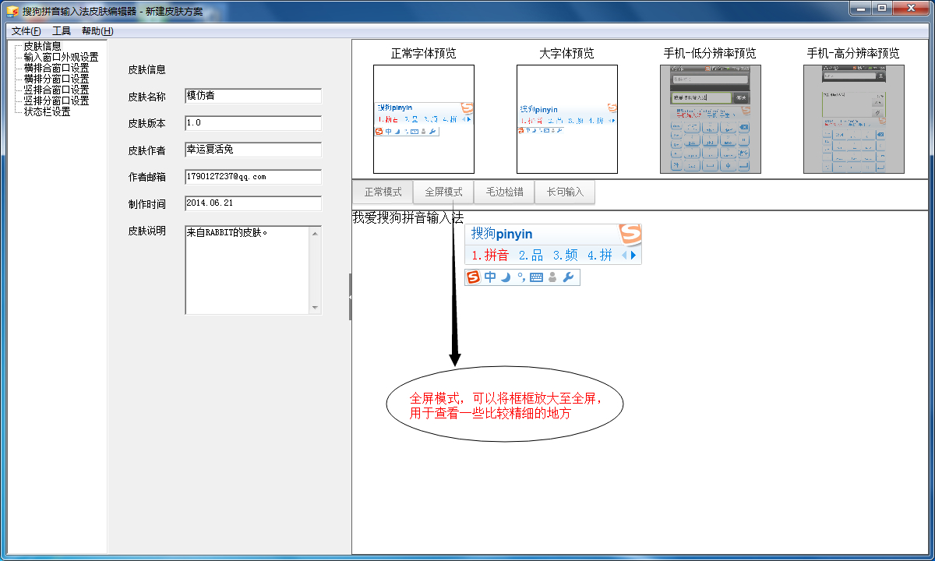
Task: Switch to 正常模式 tab
Action: pos(383,192)
